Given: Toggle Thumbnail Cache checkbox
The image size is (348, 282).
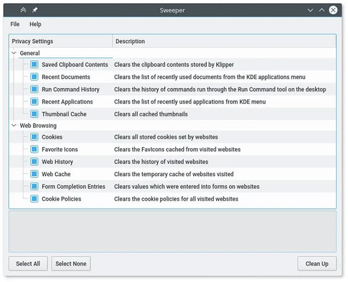Looking at the screenshot, I should (x=34, y=114).
